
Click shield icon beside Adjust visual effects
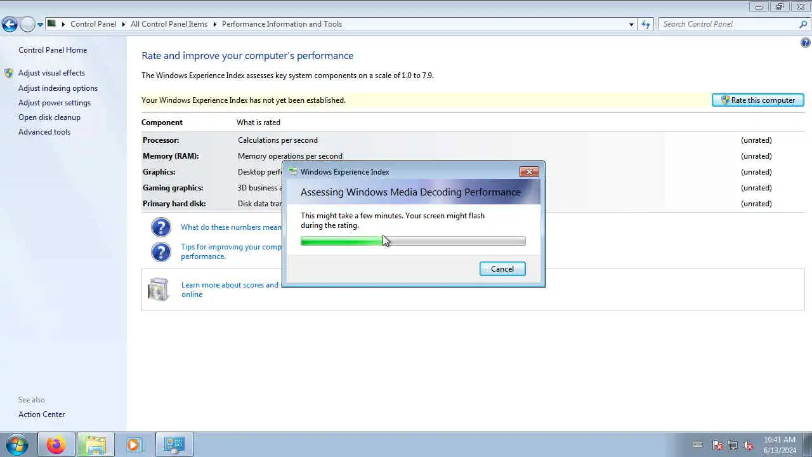pyautogui.click(x=9, y=73)
